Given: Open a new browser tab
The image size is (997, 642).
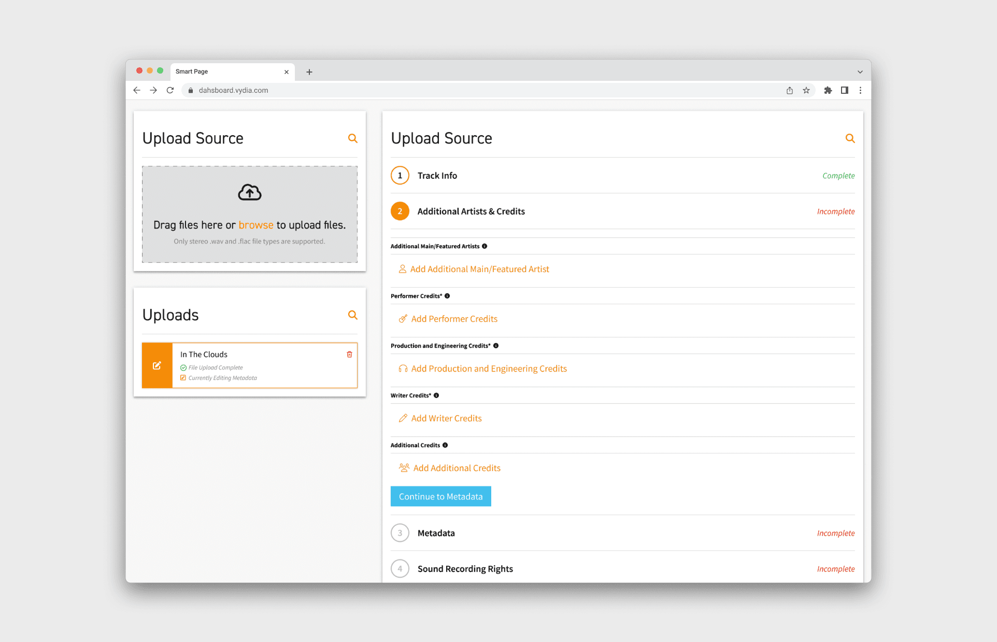Looking at the screenshot, I should tap(309, 72).
